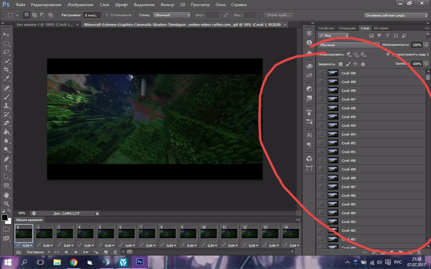Filter layers by text type icon

388,35
